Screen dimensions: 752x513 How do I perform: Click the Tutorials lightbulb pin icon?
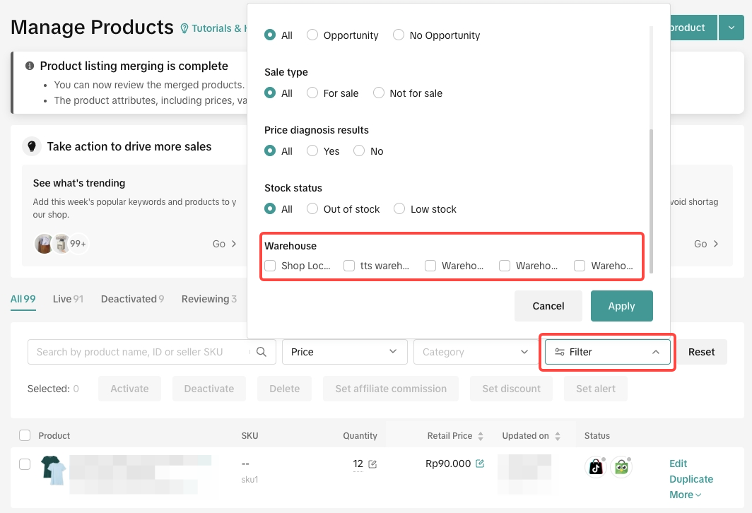coord(185,28)
